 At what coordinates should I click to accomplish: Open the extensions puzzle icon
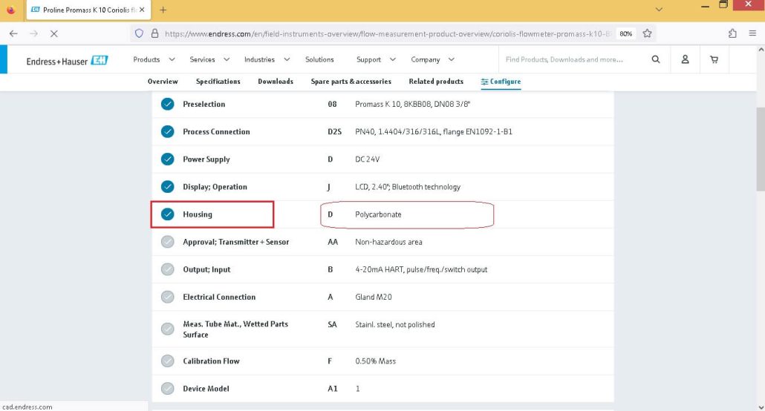click(732, 33)
